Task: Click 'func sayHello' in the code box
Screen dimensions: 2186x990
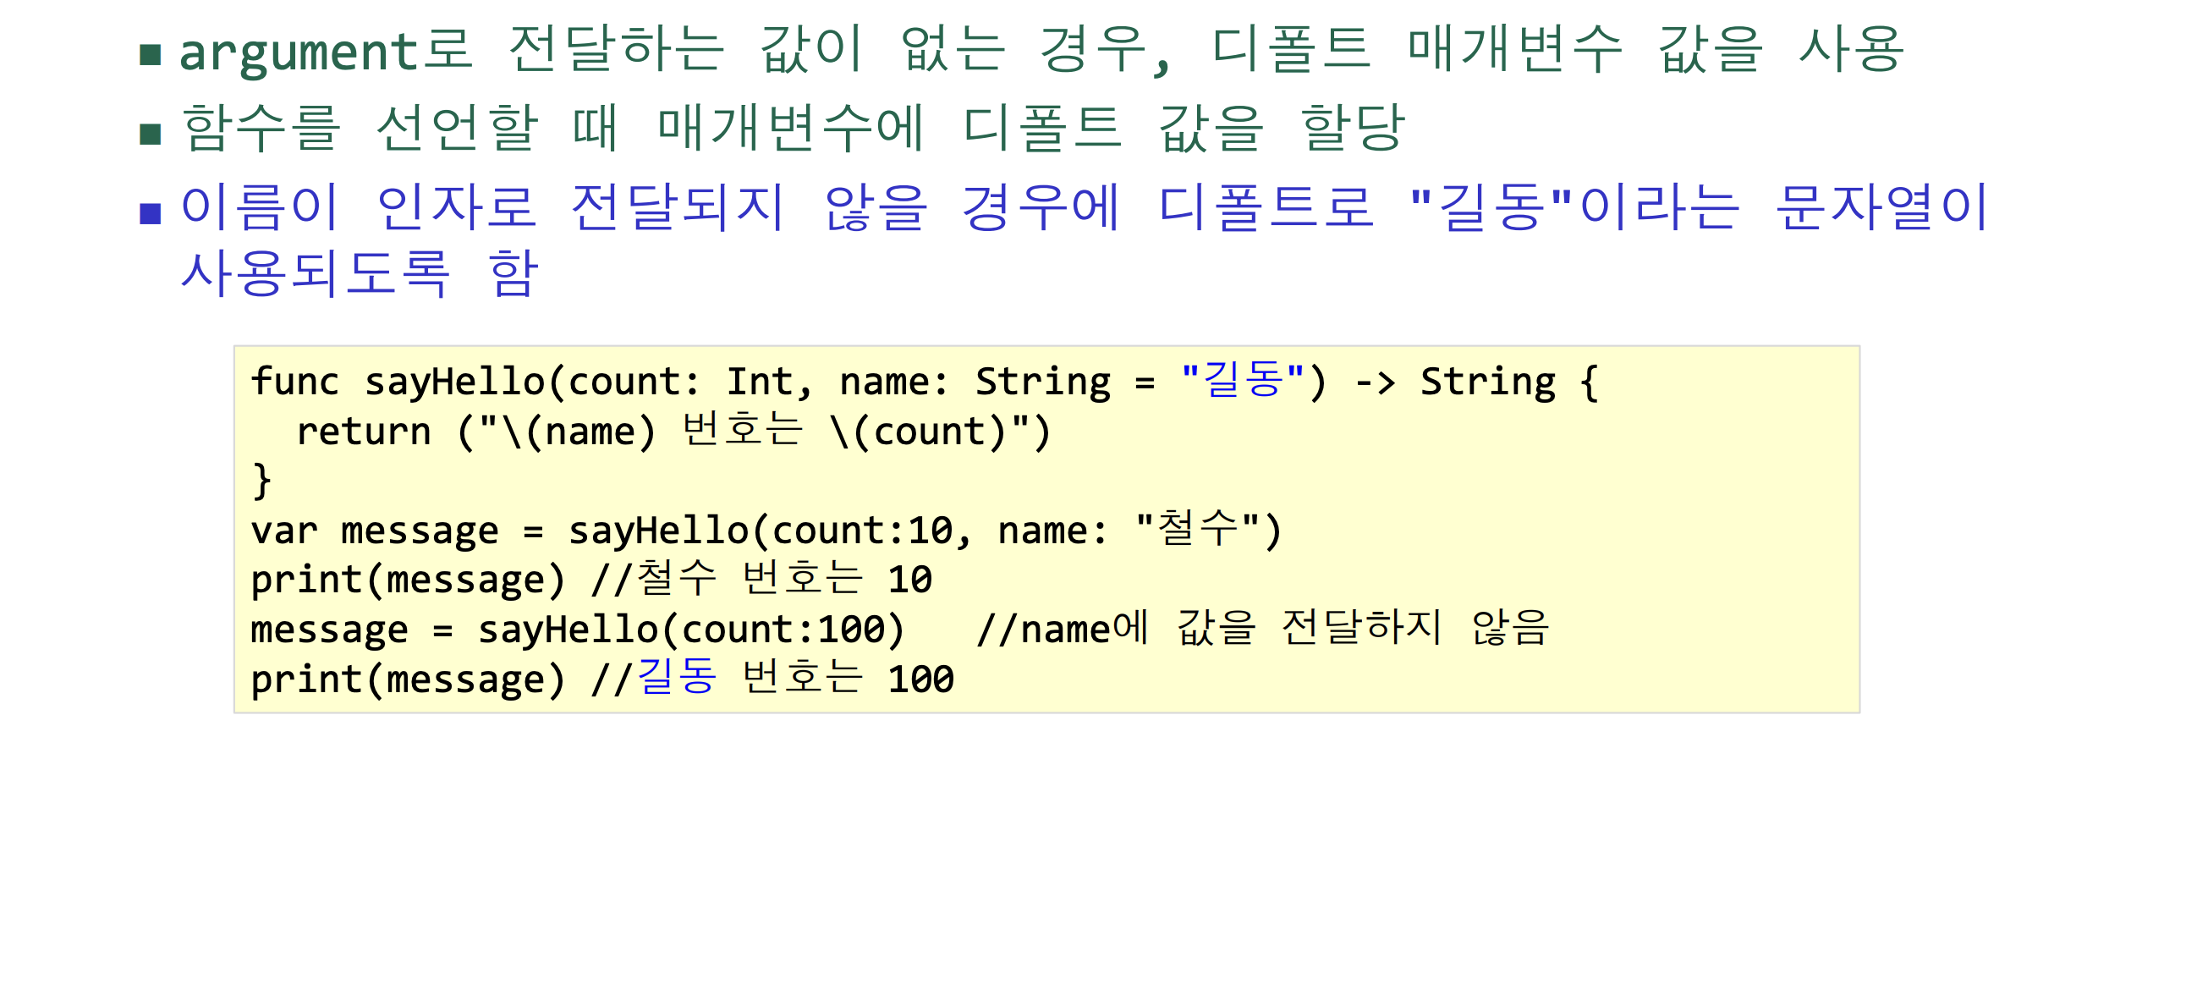Action: pyautogui.click(x=398, y=382)
